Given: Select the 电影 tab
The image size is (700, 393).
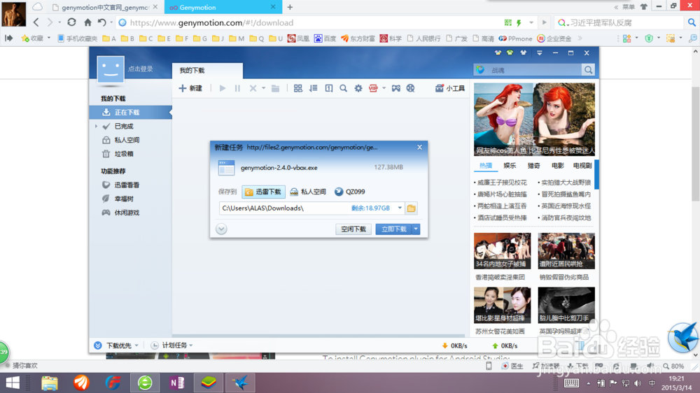Looking at the screenshot, I should (558, 166).
